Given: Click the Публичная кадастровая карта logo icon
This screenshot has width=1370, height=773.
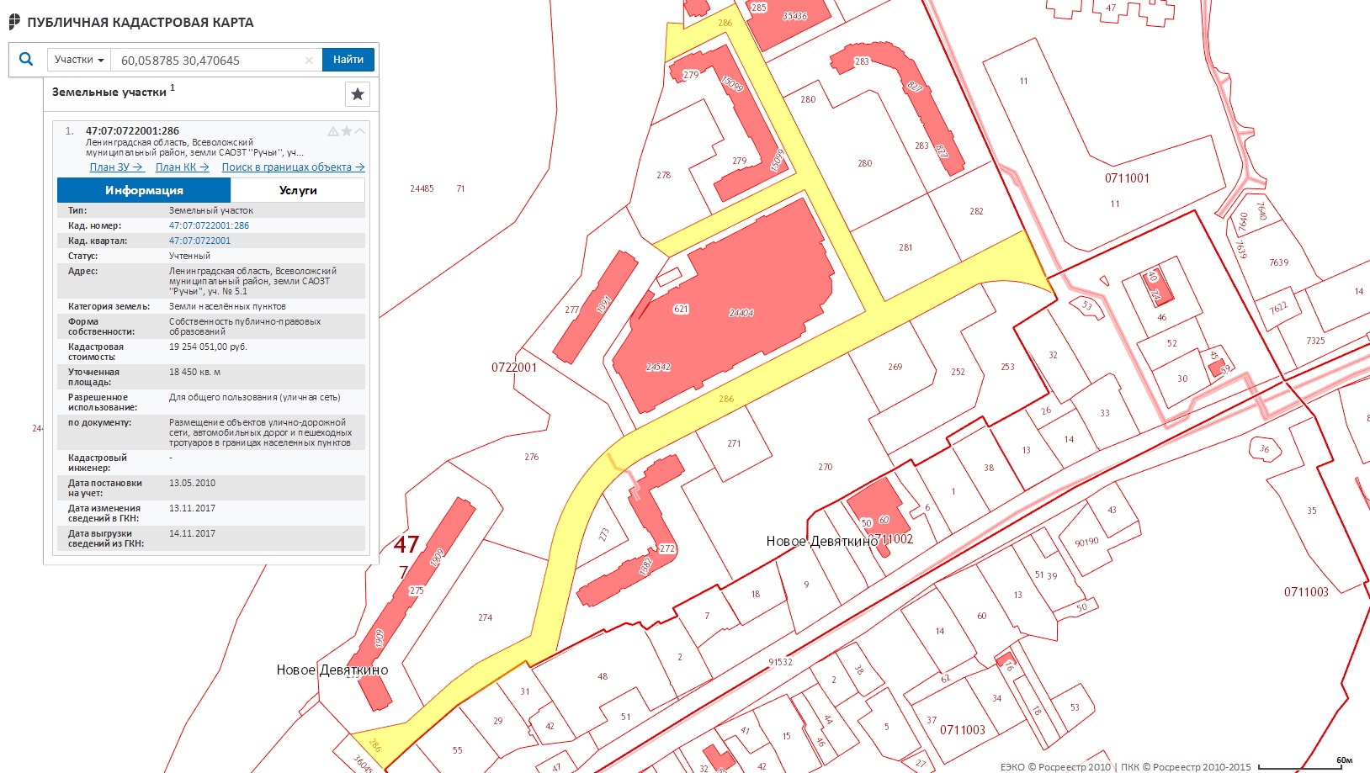Looking at the screenshot, I should click(x=14, y=22).
